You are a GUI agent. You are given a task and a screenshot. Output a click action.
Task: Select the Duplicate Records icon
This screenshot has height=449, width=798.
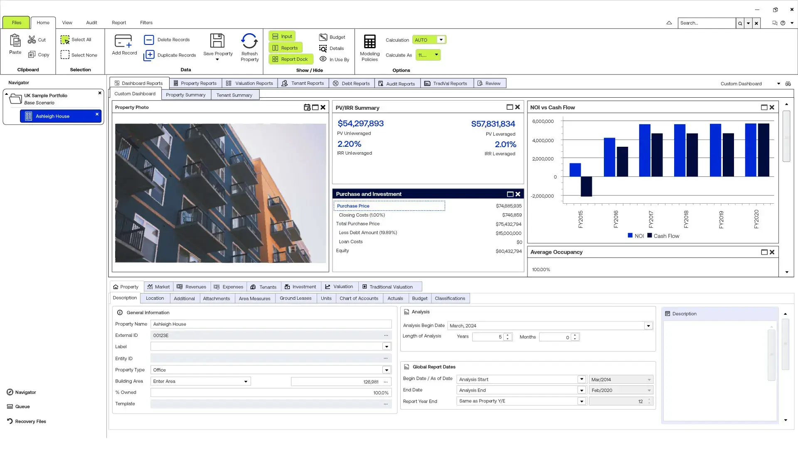point(150,55)
